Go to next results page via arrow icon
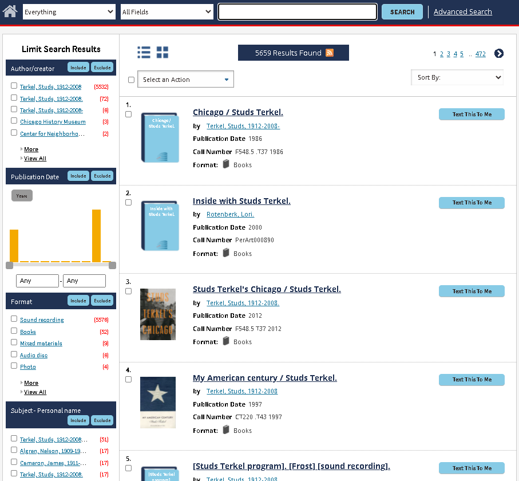This screenshot has width=519, height=481. tap(499, 53)
